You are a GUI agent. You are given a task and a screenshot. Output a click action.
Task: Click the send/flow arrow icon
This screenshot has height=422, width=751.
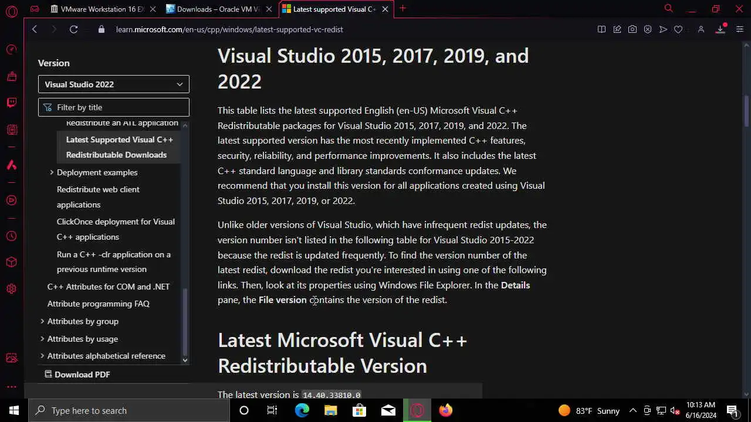tap(663, 29)
